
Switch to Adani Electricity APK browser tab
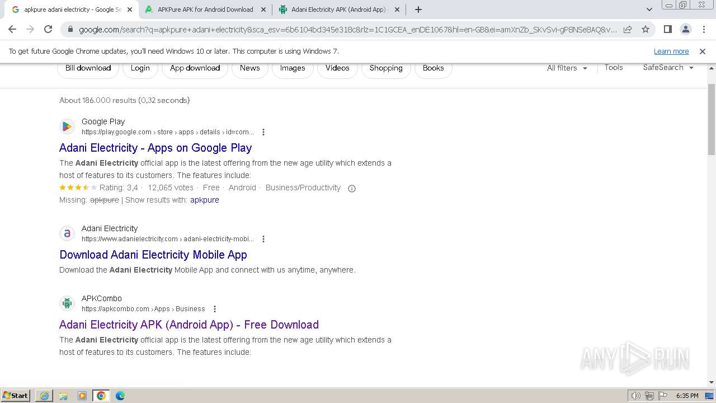(x=338, y=10)
